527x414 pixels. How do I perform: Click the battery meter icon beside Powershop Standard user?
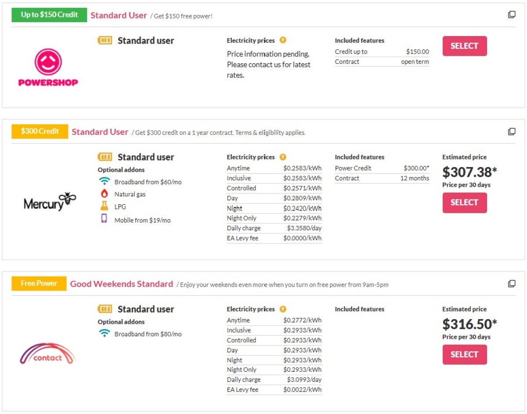pyautogui.click(x=105, y=40)
